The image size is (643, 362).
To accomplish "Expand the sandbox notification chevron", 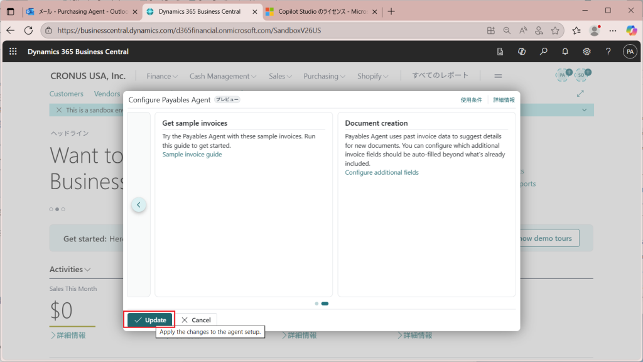I will click(585, 110).
